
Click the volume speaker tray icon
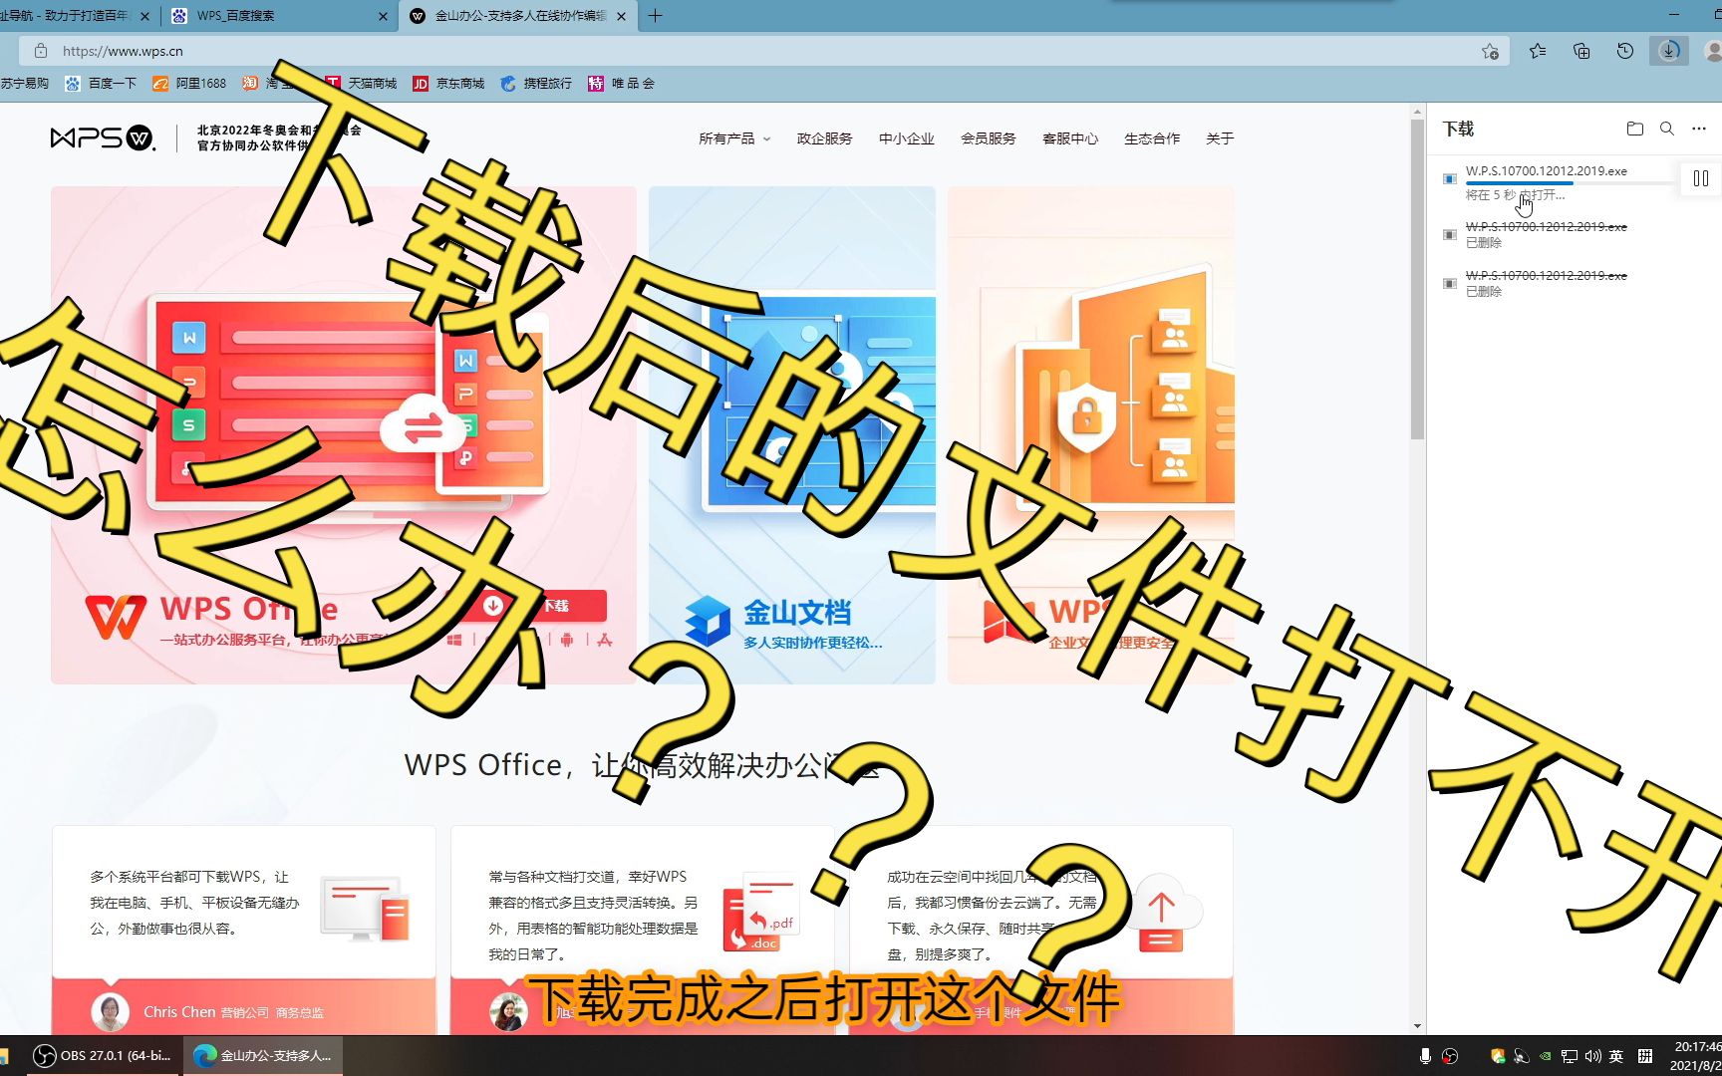point(1592,1056)
